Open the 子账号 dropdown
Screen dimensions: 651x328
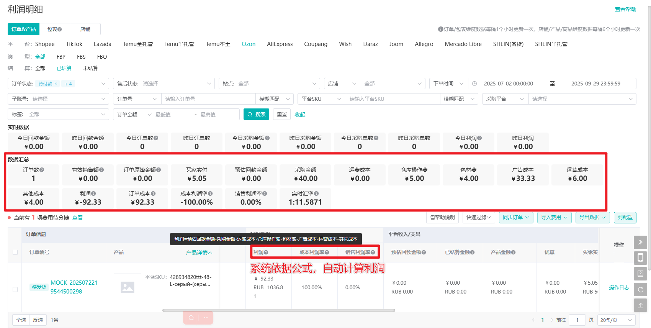[58, 99]
